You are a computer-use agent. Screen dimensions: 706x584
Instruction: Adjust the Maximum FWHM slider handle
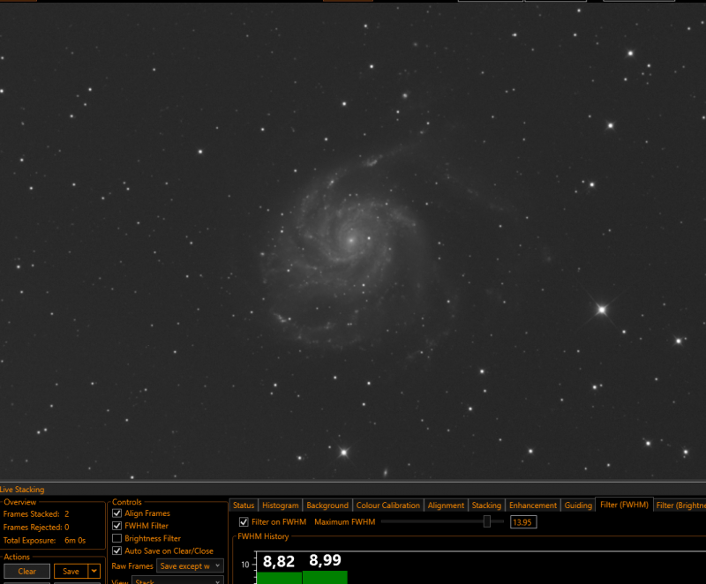coord(487,521)
